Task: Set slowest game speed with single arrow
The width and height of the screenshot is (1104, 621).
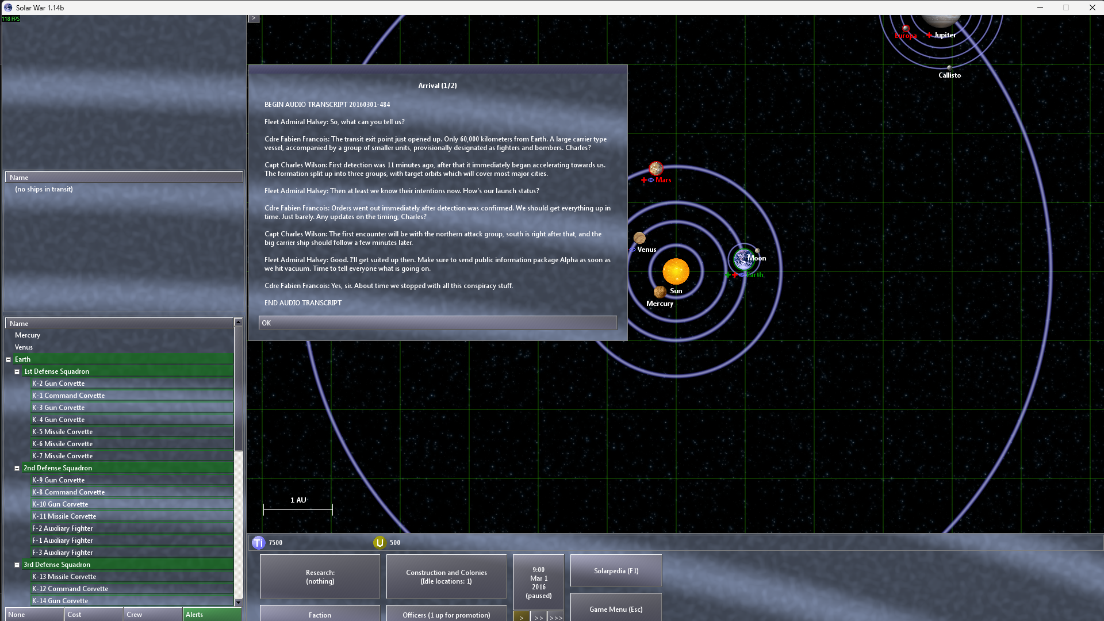Action: 522,617
